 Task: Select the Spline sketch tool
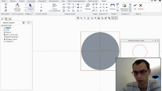click(x=69, y=11)
